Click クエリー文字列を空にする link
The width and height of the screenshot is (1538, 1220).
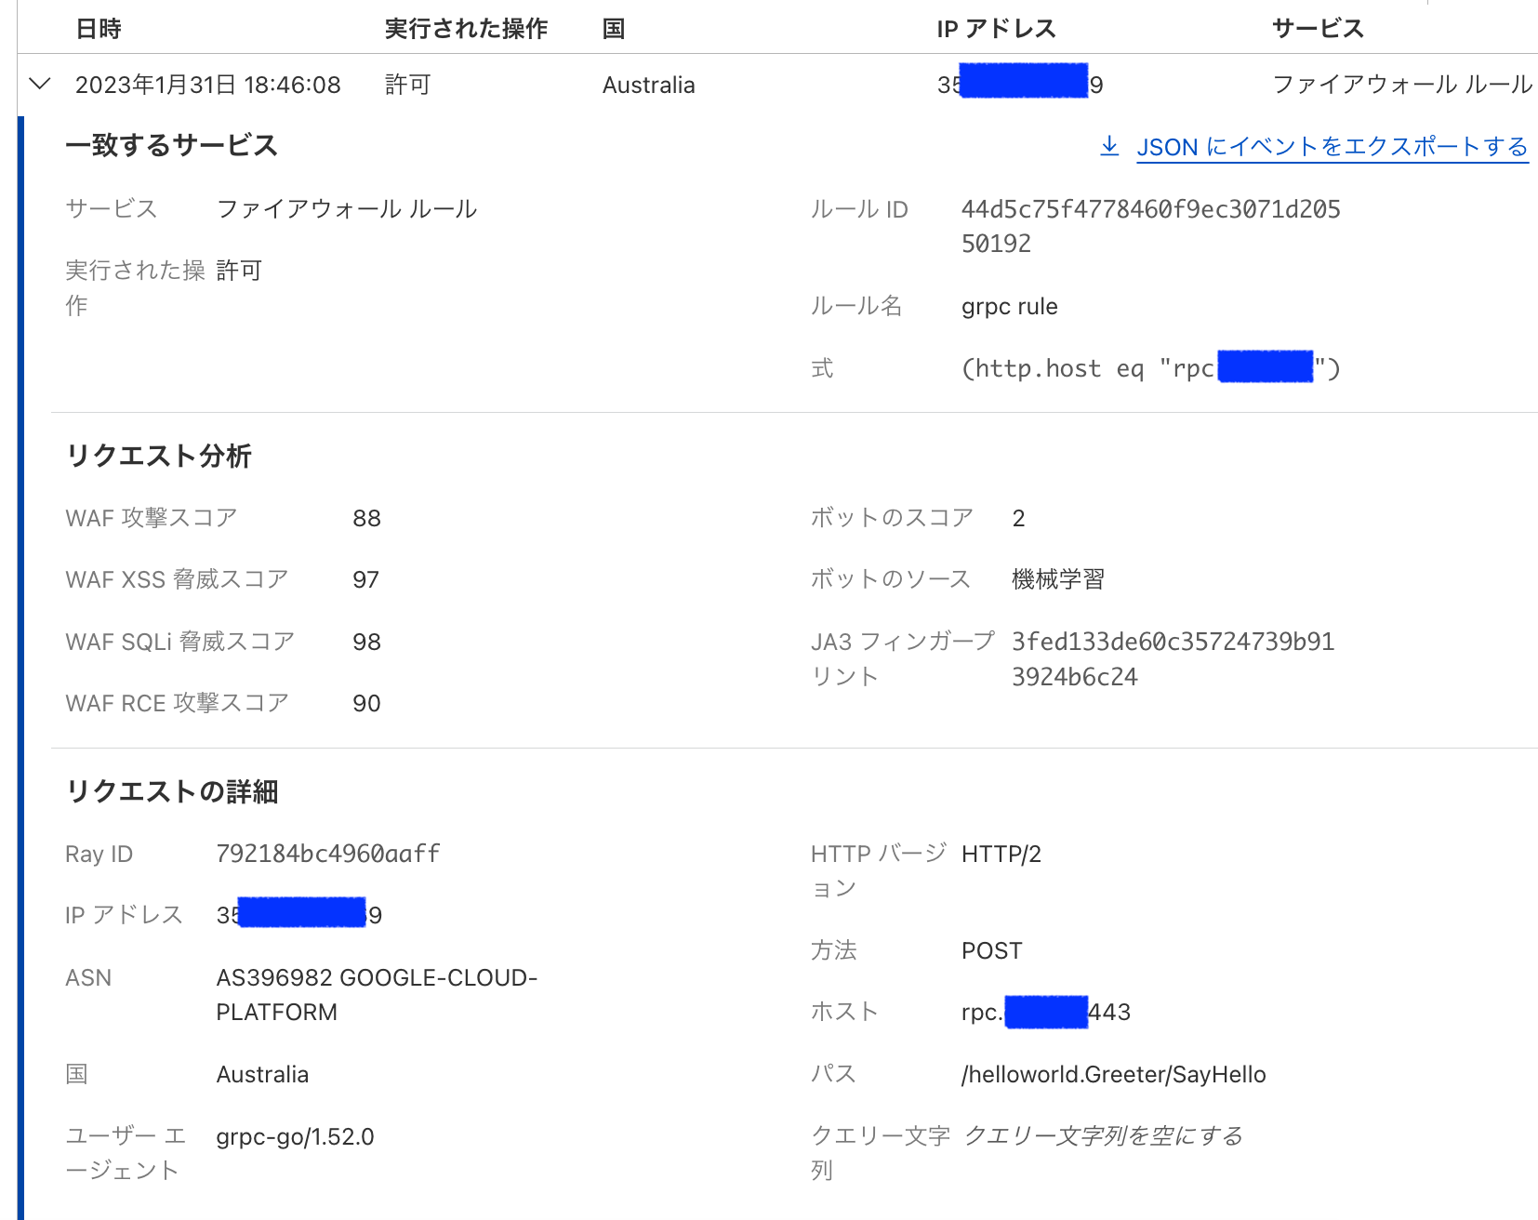tap(1105, 1135)
